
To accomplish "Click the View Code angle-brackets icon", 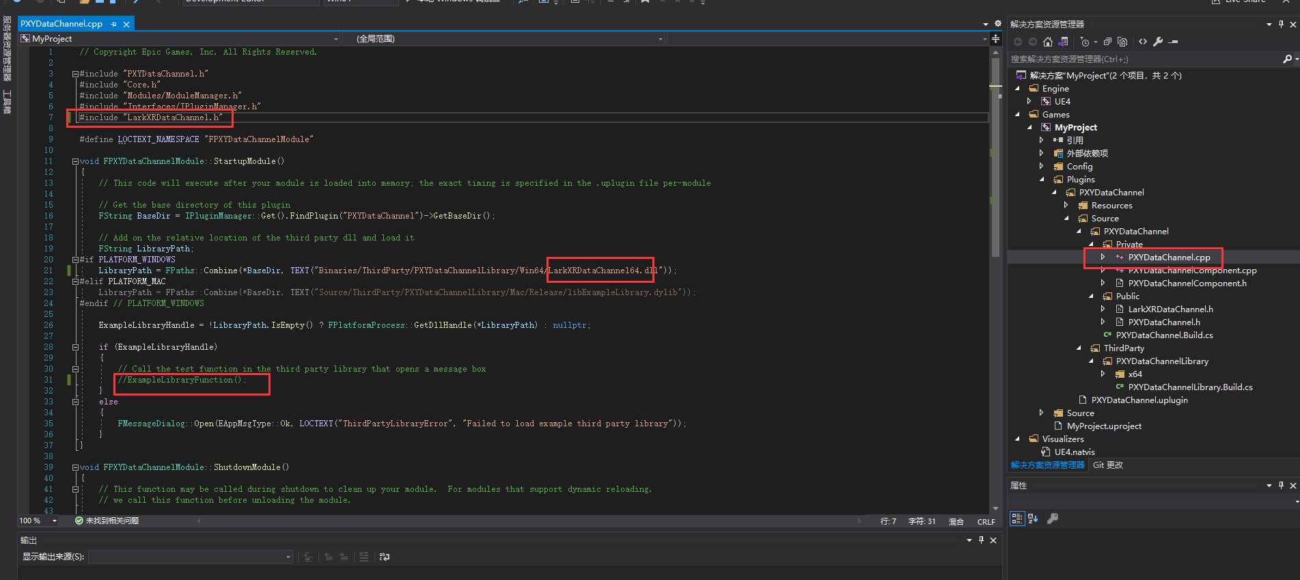I will click(x=1143, y=42).
